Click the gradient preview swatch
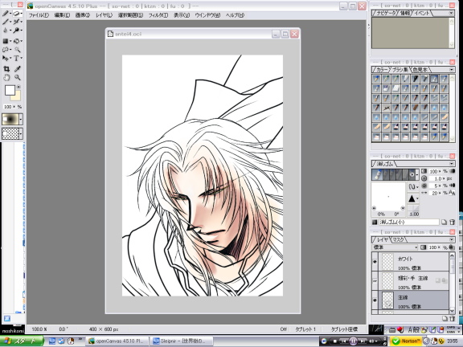463x347 pixels. 10,120
